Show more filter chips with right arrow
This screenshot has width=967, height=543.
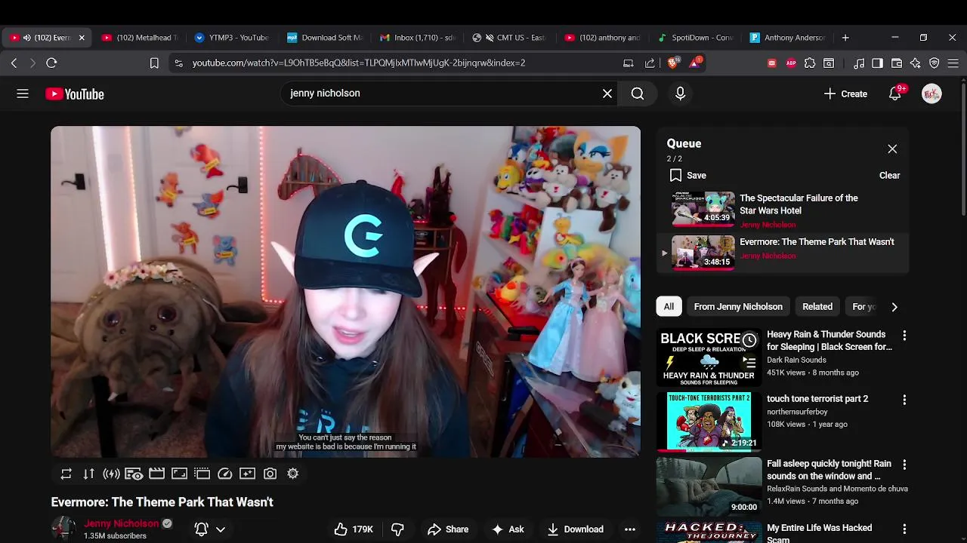point(894,307)
